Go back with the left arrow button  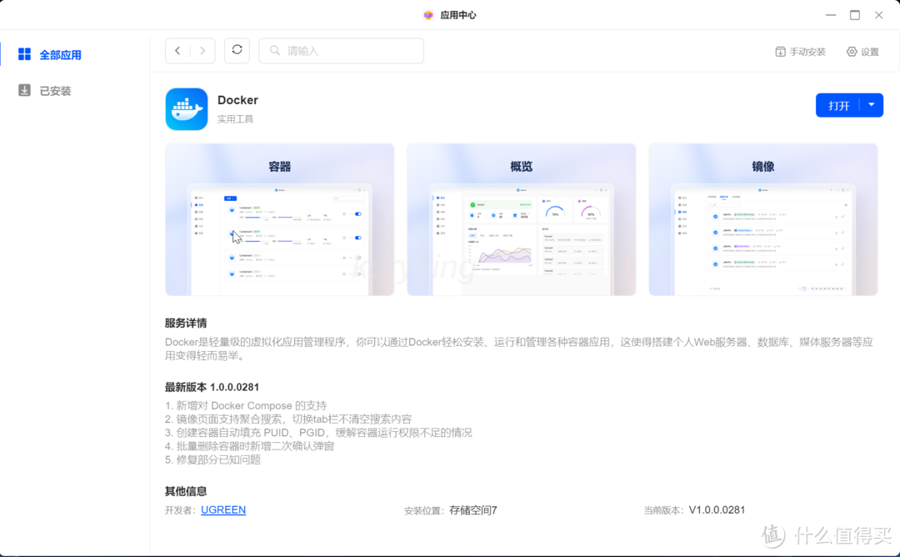tap(177, 51)
